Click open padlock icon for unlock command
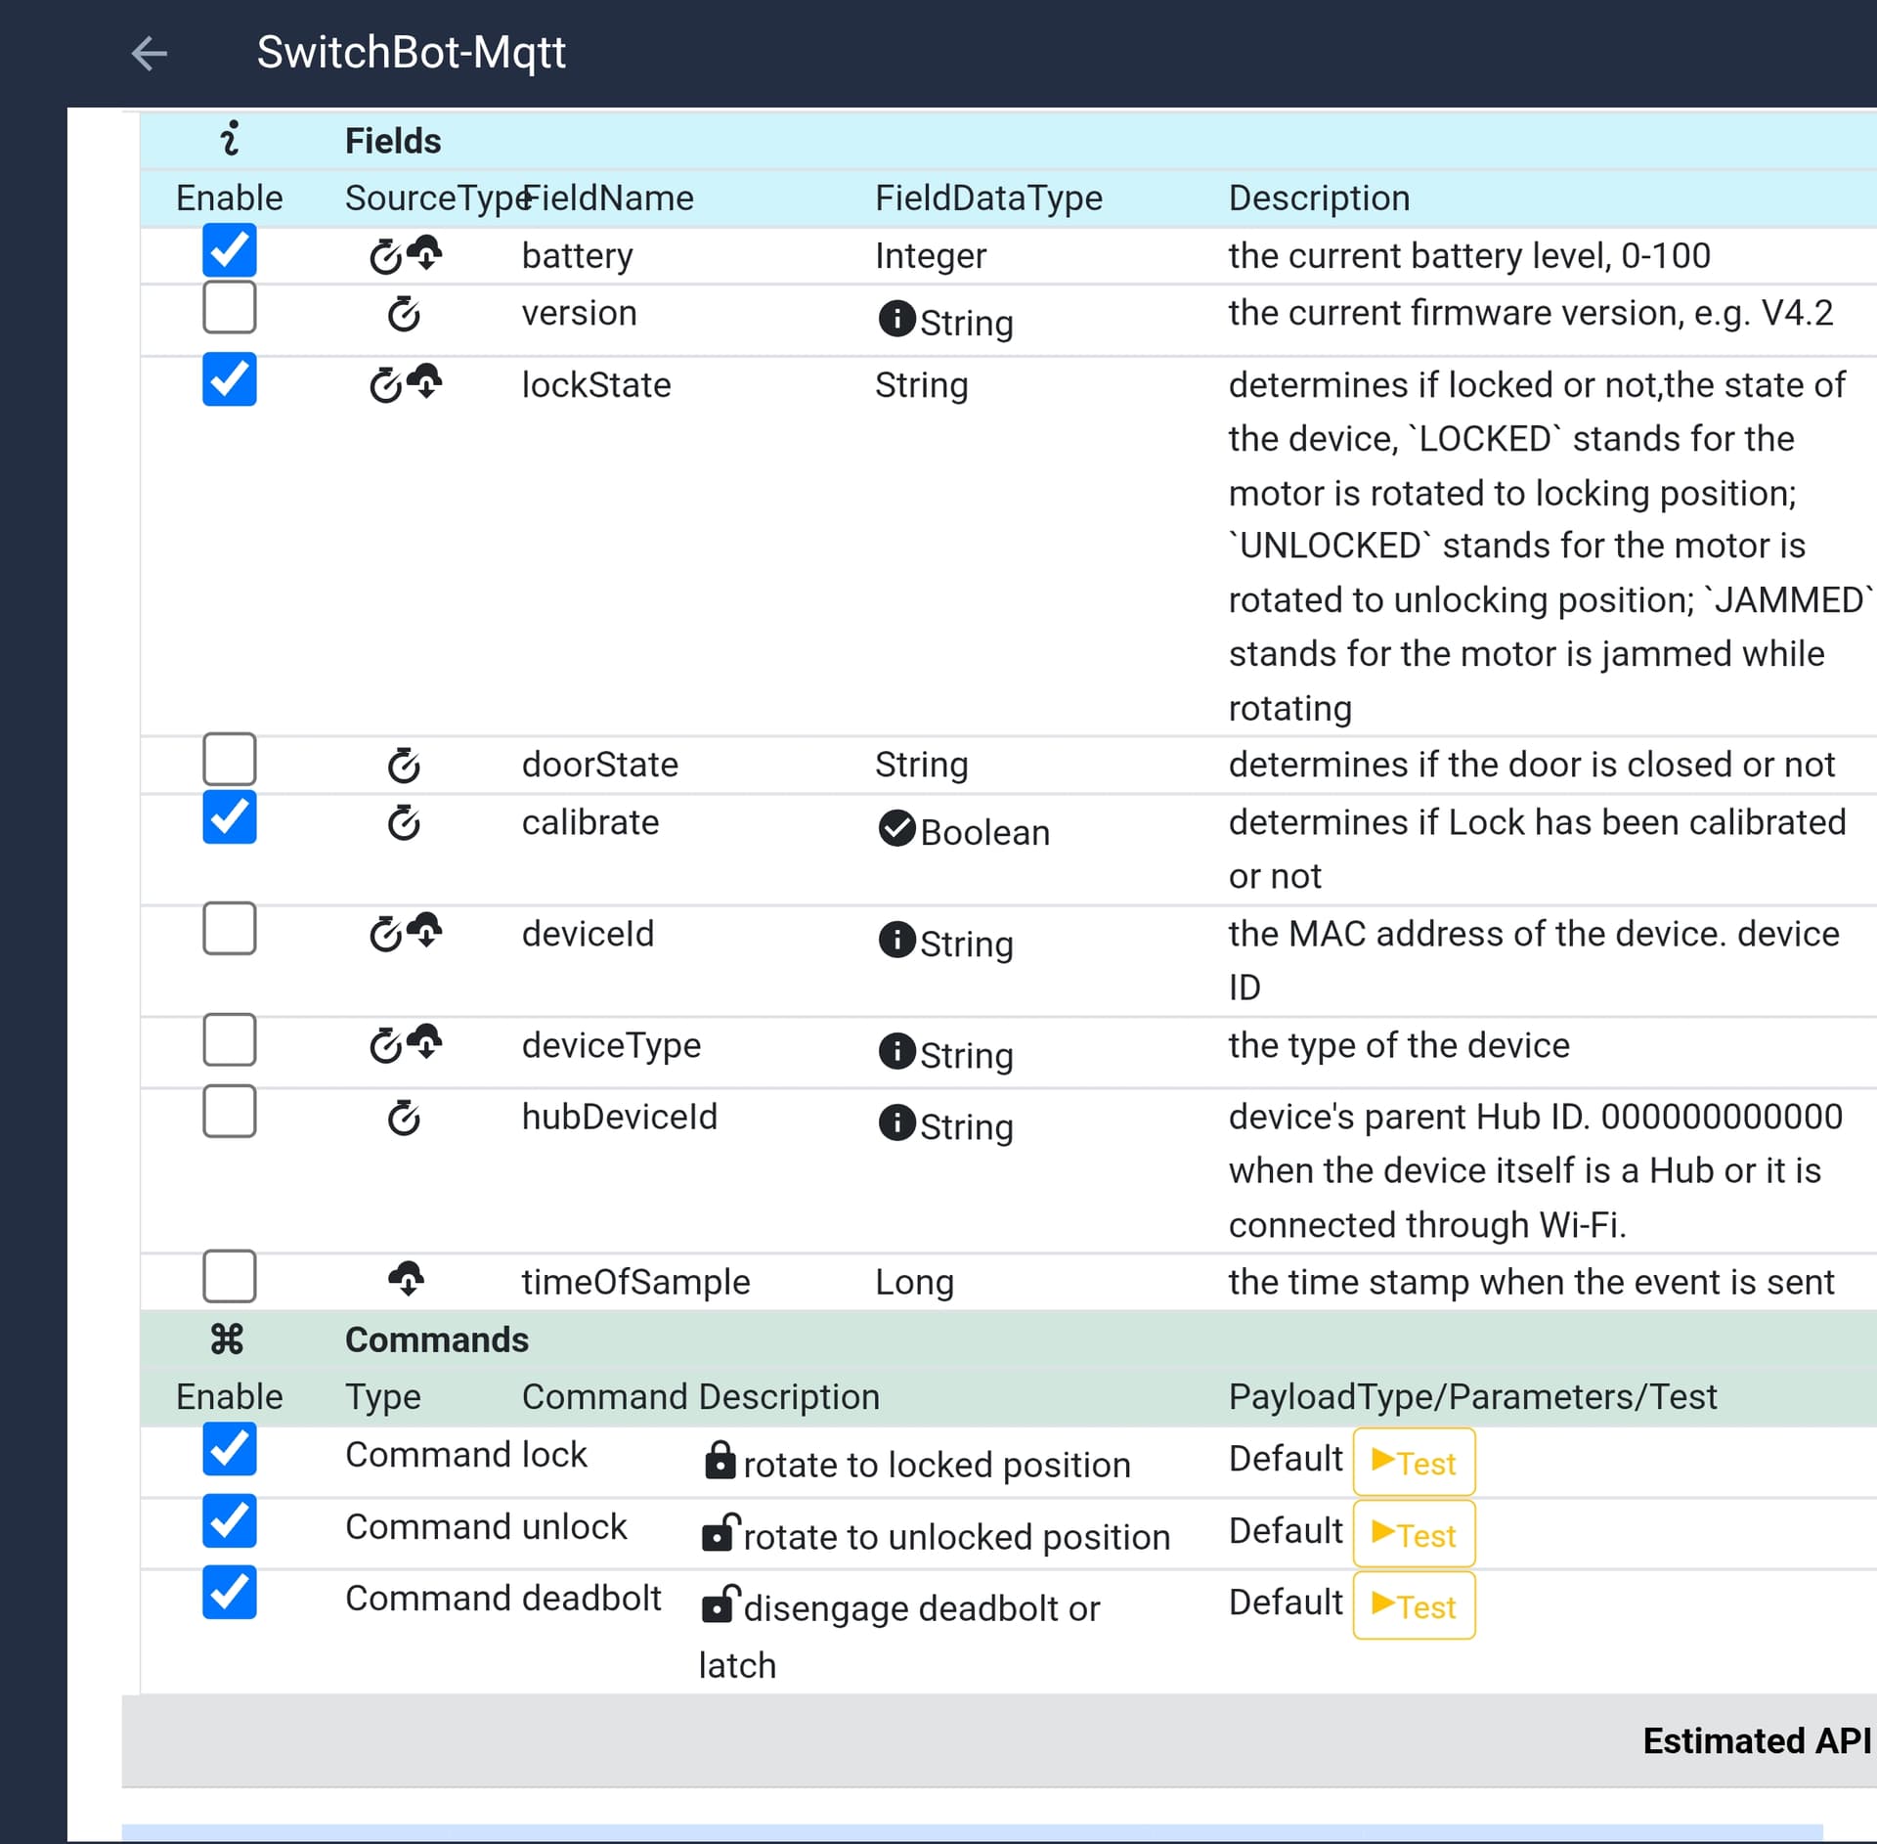This screenshot has width=1877, height=1844. [720, 1532]
